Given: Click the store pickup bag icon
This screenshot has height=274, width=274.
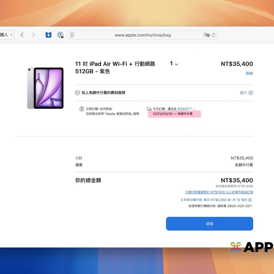Looking at the screenshot, I should pos(82,109).
